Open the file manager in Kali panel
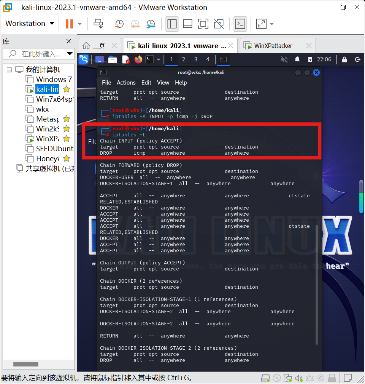 pyautogui.click(x=113, y=59)
